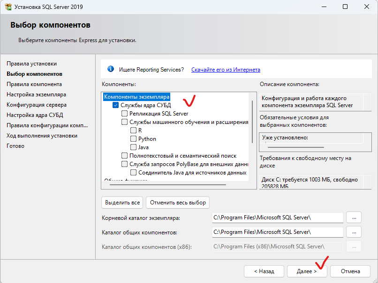This screenshot has width=378, height=283.
Task: Check Службы машинного обучения и расширения
Action: click(x=124, y=122)
